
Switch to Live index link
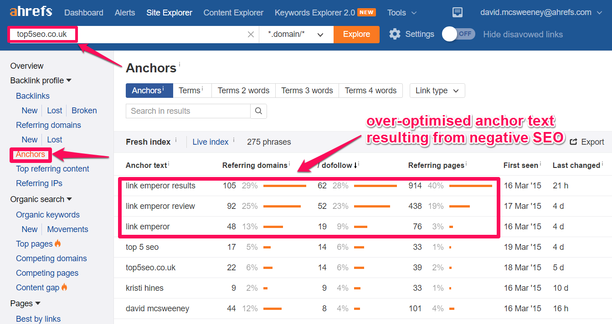[x=210, y=142]
